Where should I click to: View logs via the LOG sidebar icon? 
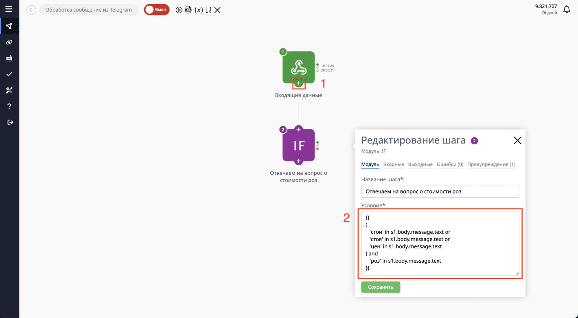point(9,58)
